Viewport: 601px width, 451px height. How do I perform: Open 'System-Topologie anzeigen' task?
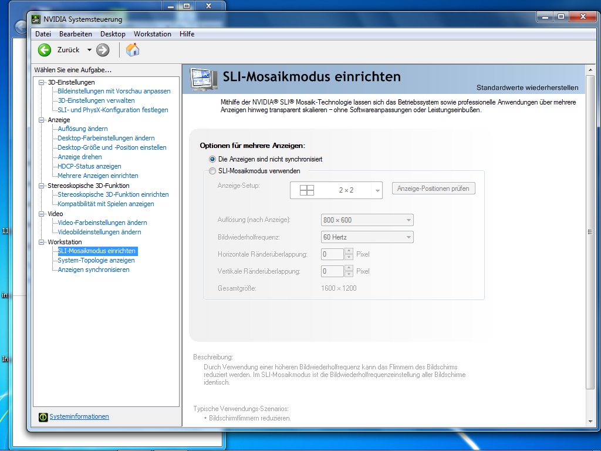96,260
